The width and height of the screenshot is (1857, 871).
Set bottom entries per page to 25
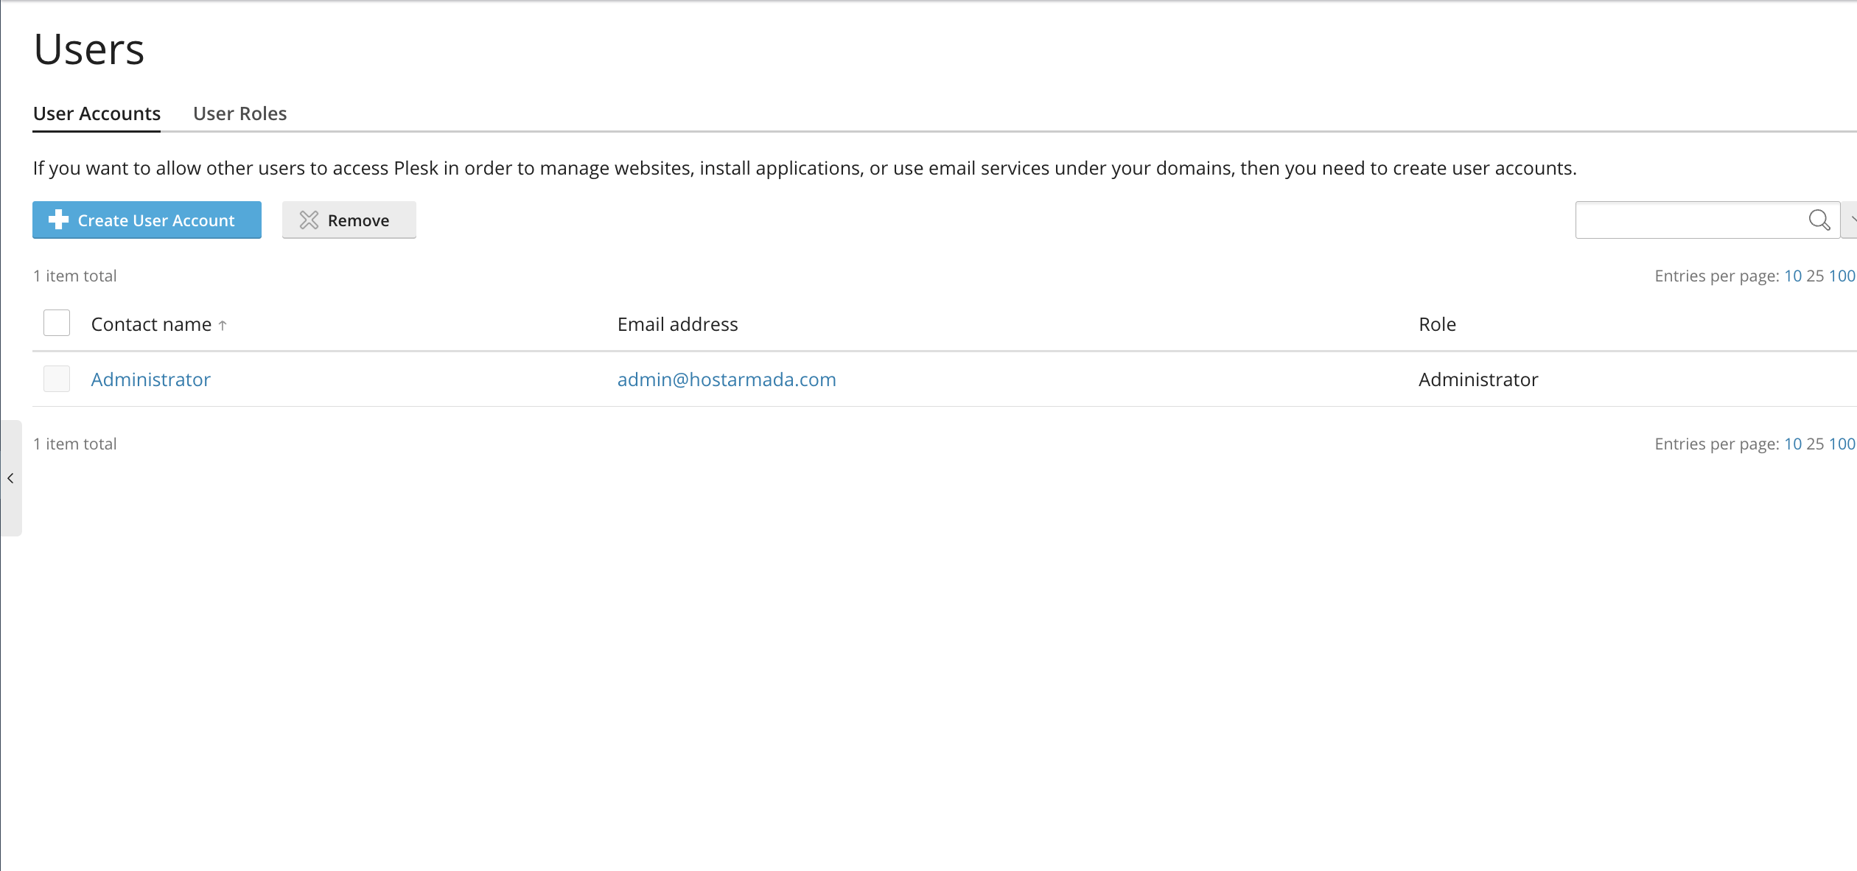point(1816,444)
